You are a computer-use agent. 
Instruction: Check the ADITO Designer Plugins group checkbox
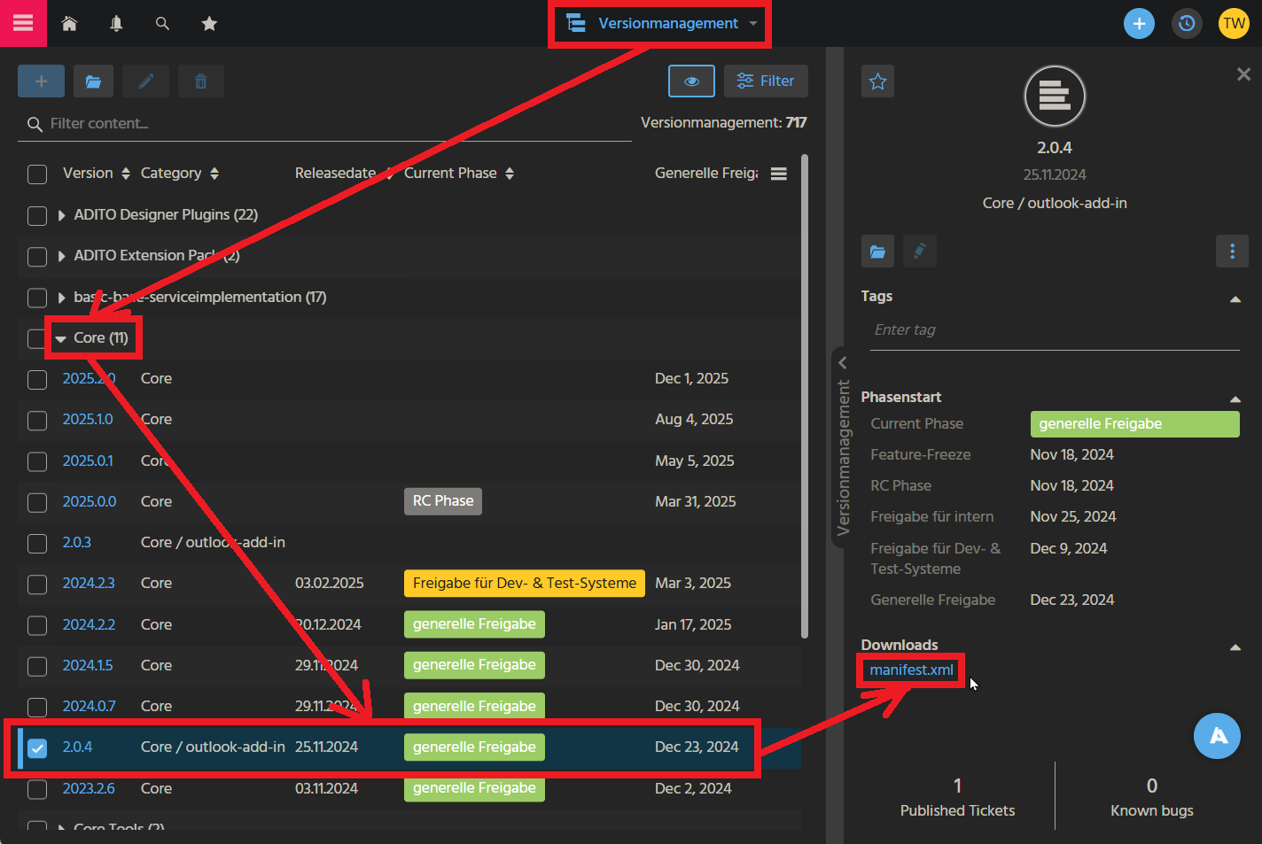[x=37, y=215]
